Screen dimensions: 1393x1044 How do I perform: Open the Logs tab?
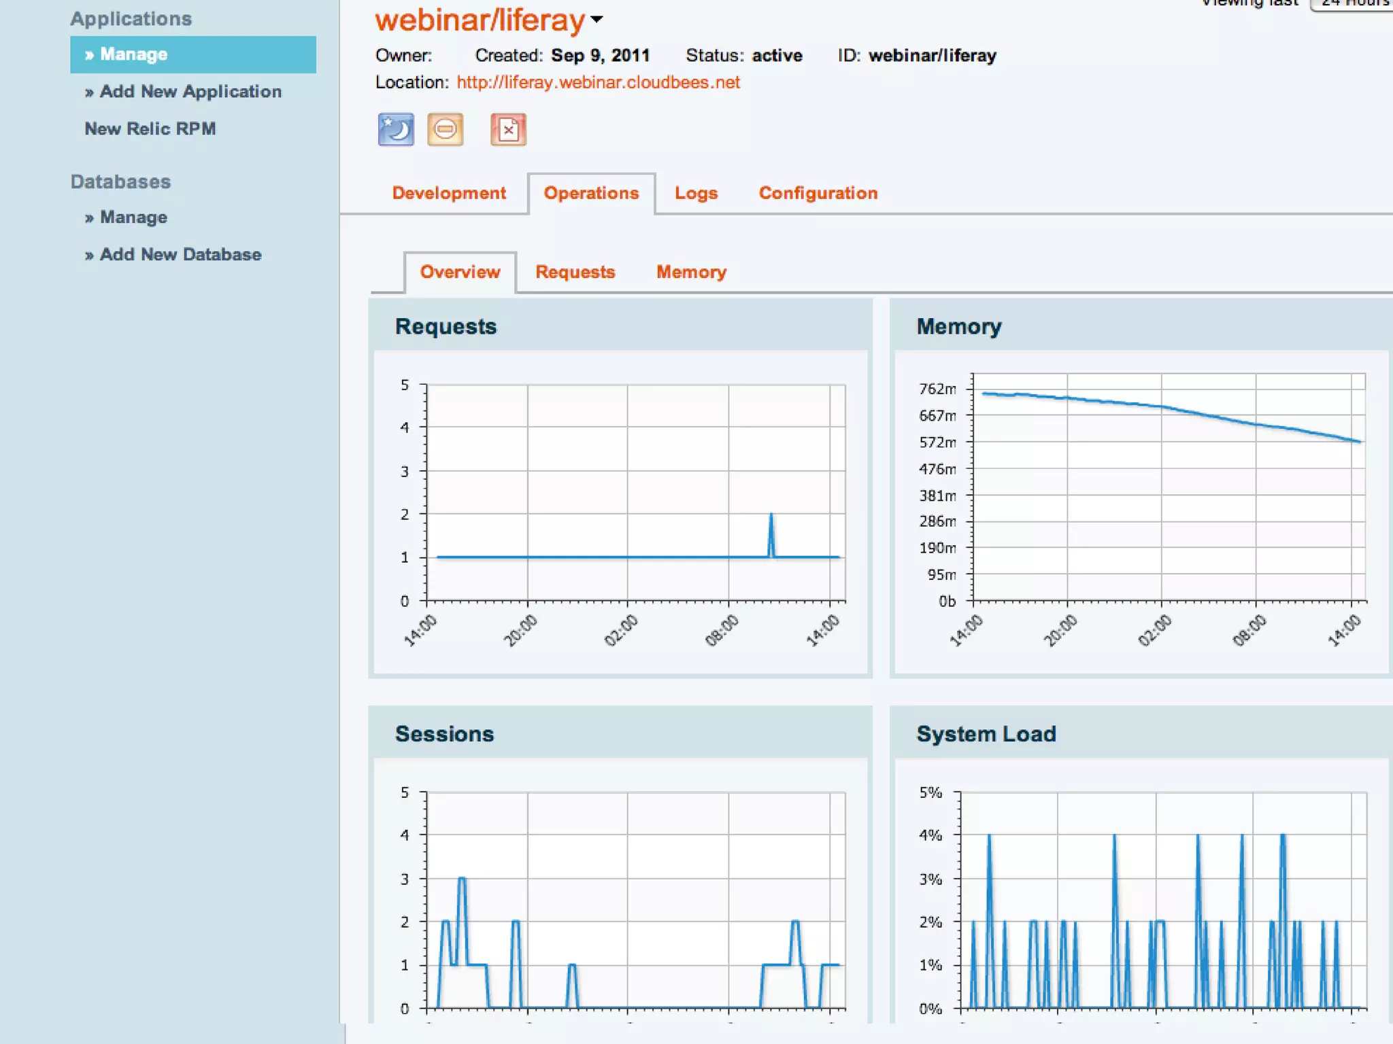point(696,193)
